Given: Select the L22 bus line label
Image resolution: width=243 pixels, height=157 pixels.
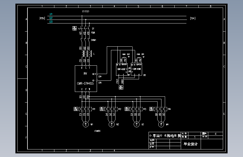Looking at the screenshot, I should coord(51,18).
